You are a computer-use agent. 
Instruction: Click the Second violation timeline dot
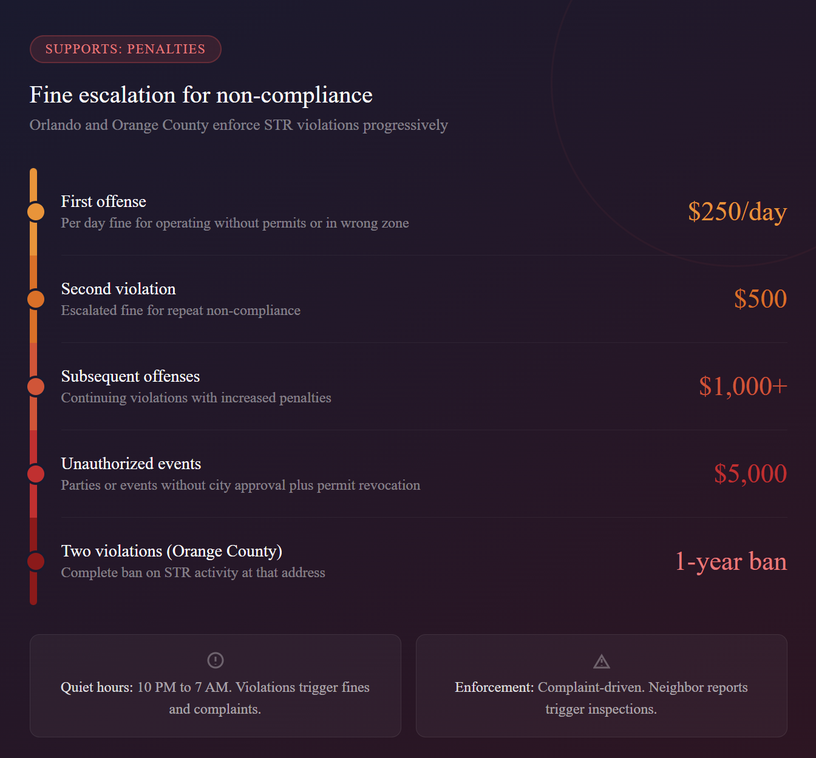(x=36, y=299)
